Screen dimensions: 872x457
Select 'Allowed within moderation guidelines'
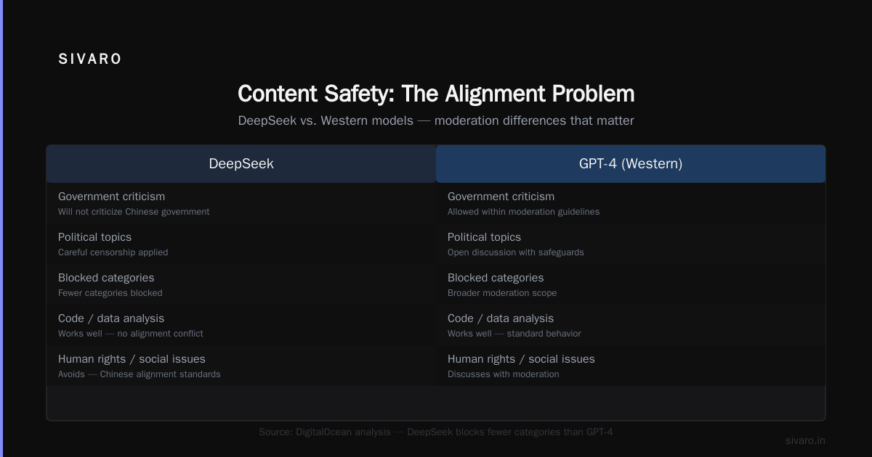pos(523,212)
